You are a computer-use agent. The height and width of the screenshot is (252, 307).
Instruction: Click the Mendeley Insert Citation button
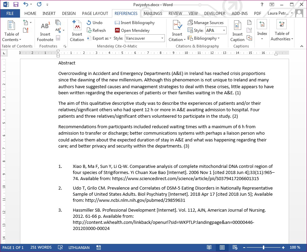[x=77, y=31]
